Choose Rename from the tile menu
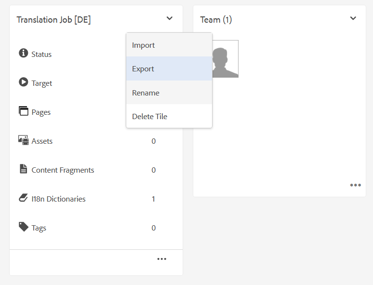This screenshot has height=285, width=373. 146,93
